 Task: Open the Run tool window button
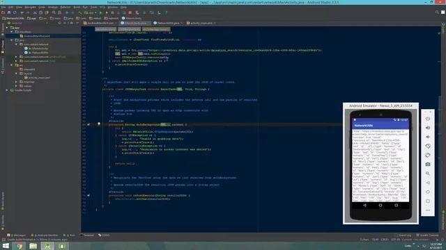pyautogui.click(x=70, y=235)
